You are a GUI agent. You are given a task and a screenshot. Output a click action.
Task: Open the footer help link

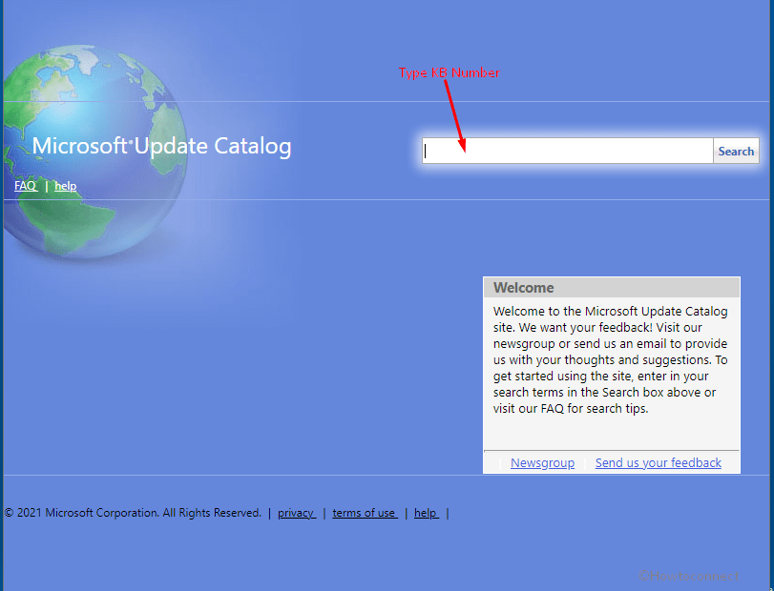[x=426, y=513]
